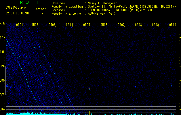181x115 pixels.
Task: Click the 0.8 kHz axis label
Action: tap(2, 80)
